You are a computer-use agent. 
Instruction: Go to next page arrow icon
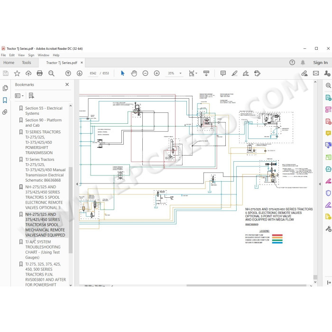pos(79,73)
